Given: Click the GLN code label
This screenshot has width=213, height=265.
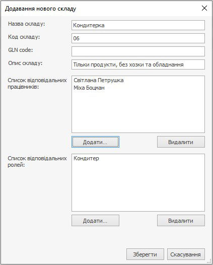Looking at the screenshot, I should click(x=21, y=50).
